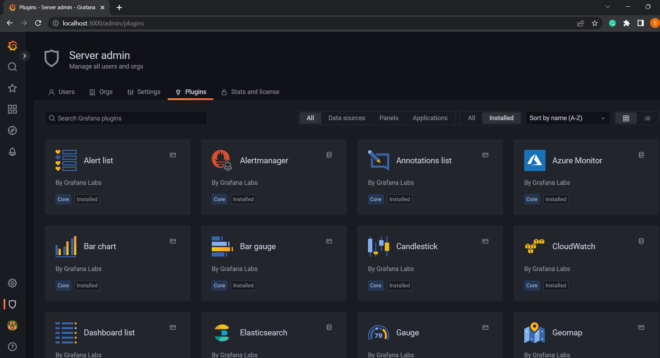Image resolution: width=660 pixels, height=358 pixels.
Task: Filter plugins by Data sources type
Action: pyautogui.click(x=346, y=118)
